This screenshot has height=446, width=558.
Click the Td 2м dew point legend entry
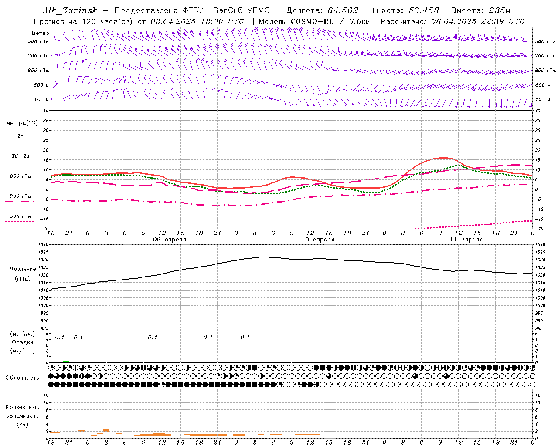point(20,156)
